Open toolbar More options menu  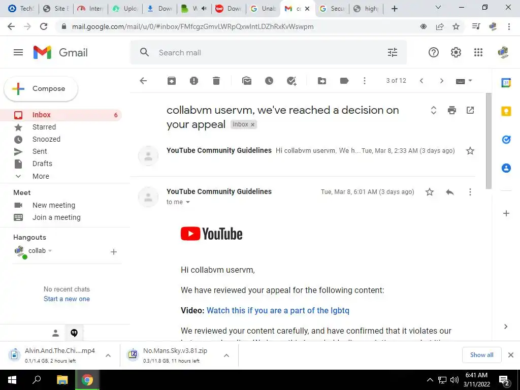pyautogui.click(x=365, y=81)
